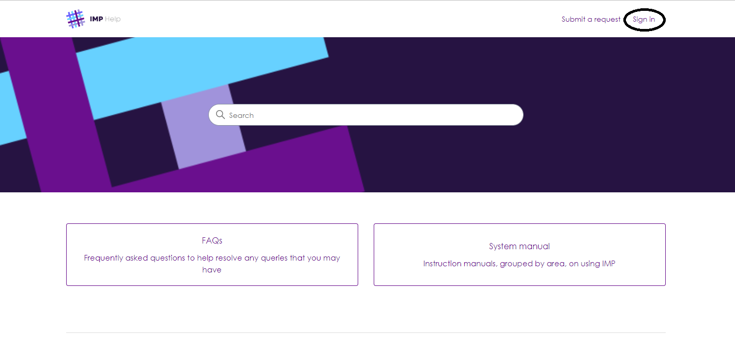Viewport: 735px width, 349px height.
Task: Click the IMP hash logo icon
Action: (x=75, y=19)
